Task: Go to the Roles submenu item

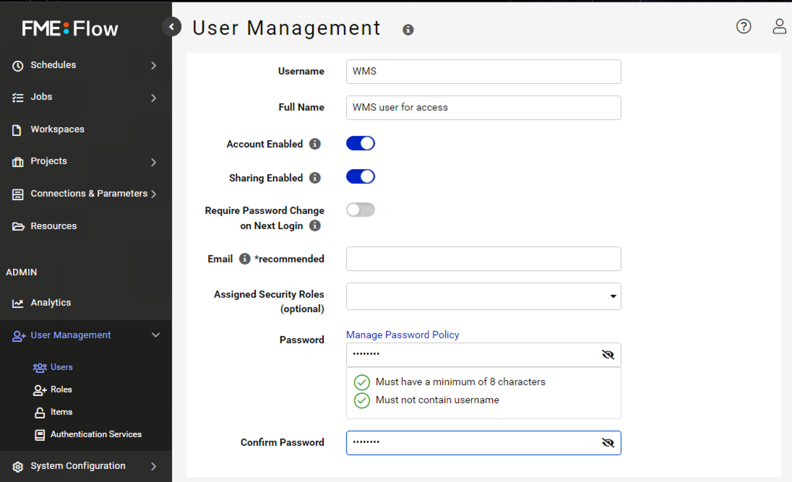Action: 61,390
